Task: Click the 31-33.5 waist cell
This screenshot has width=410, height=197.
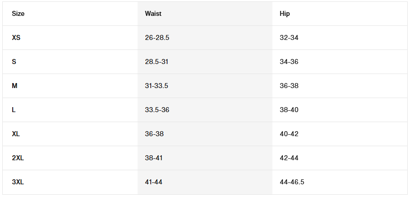Action: [157, 86]
